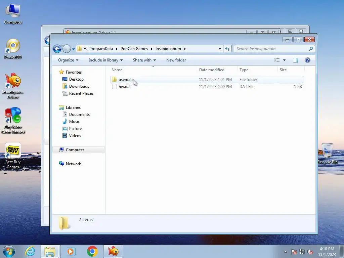Create a New folder

coord(176,60)
